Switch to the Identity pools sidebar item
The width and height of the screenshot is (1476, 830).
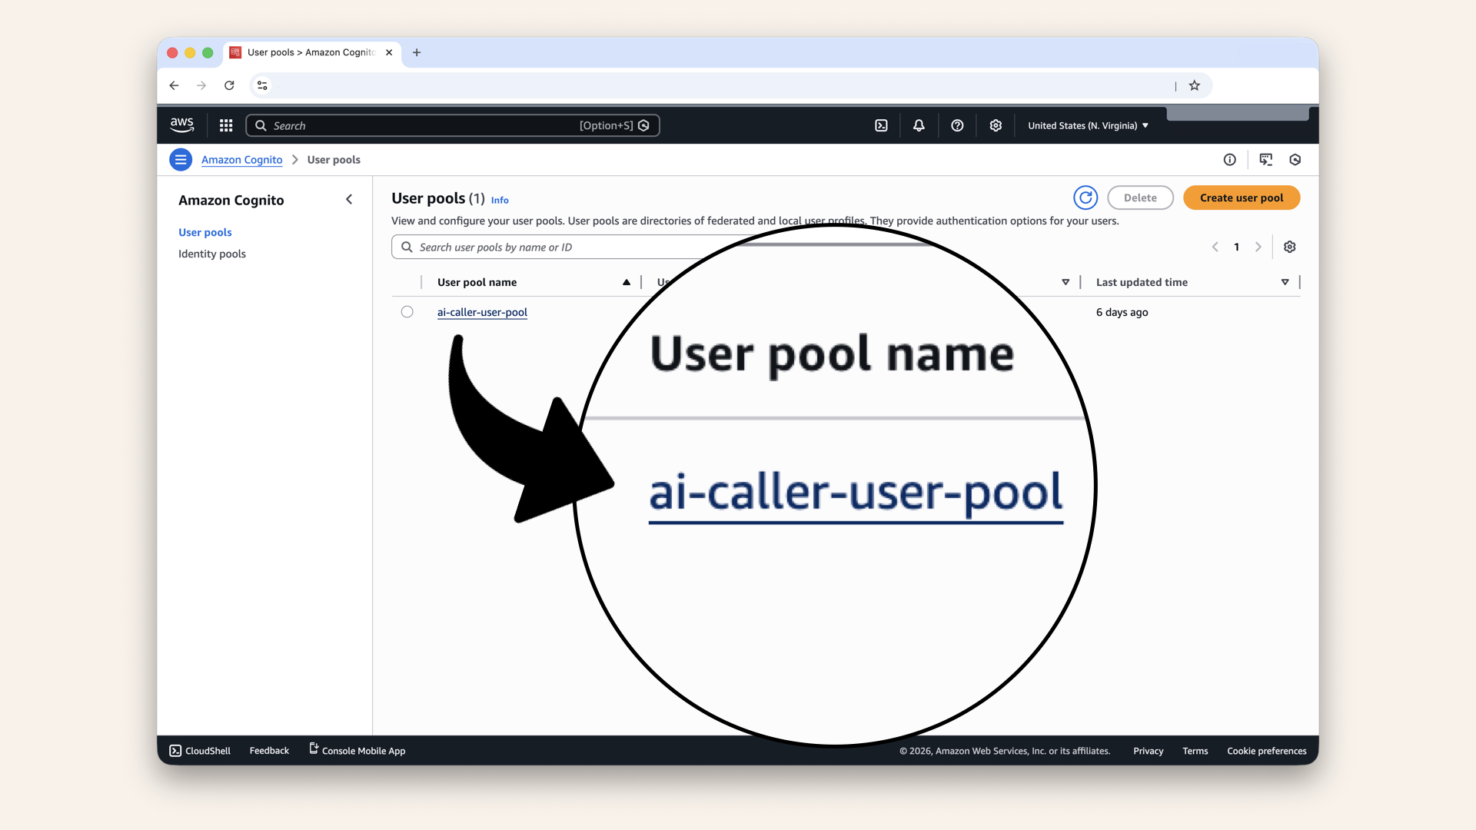[x=211, y=254]
